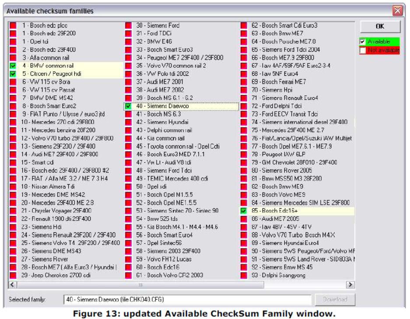Select 59 - Volvo FH12 Lucas entry
Screen dimensions: 410x319
(x=164, y=259)
